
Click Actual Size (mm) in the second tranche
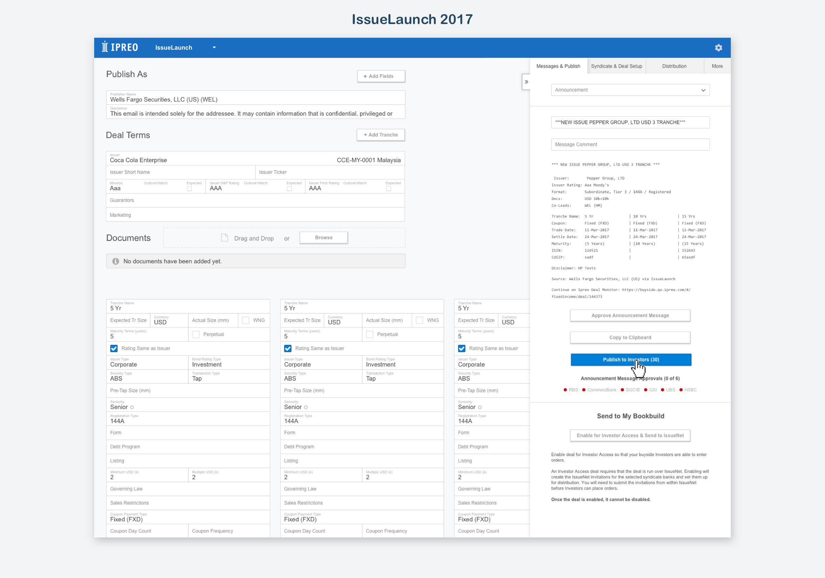tap(387, 320)
